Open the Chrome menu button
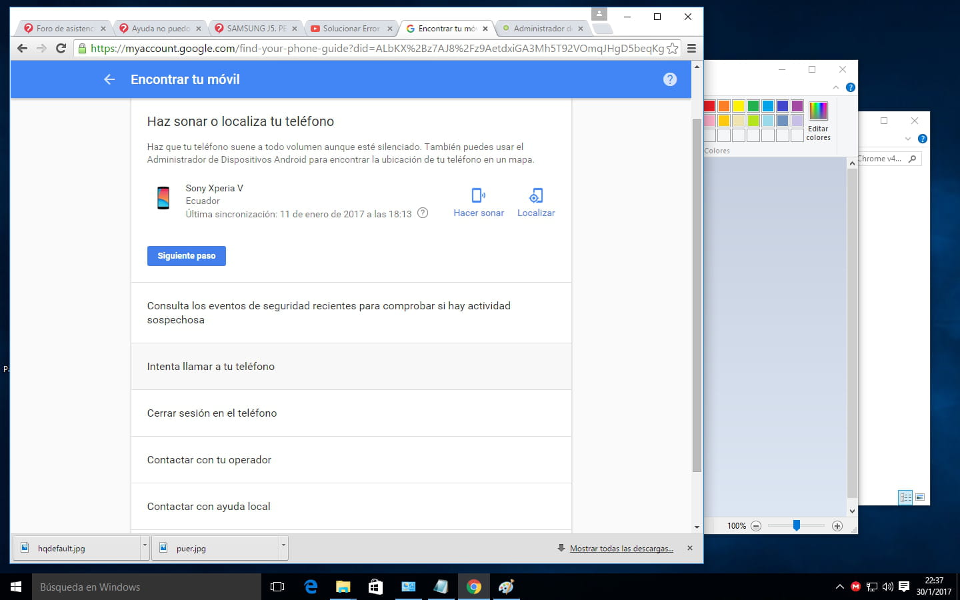The image size is (960, 600). pyautogui.click(x=691, y=48)
